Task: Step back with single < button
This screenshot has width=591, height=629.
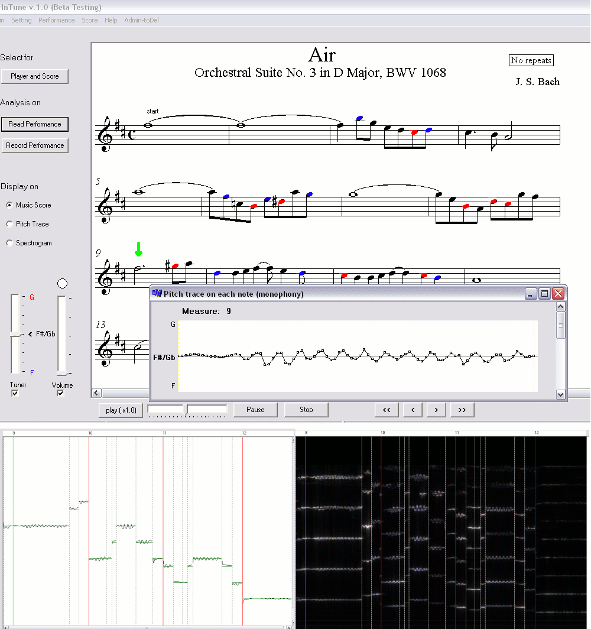Action: [x=412, y=410]
